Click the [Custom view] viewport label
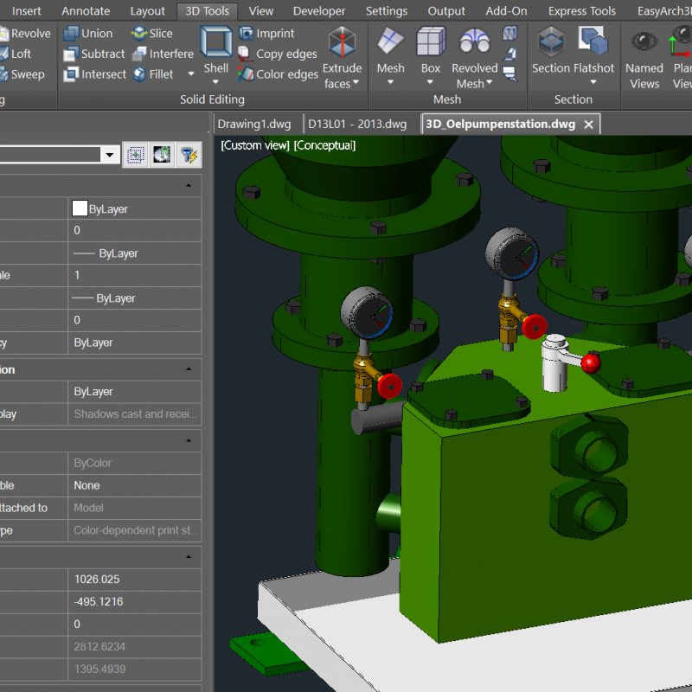The height and width of the screenshot is (692, 692). click(x=254, y=145)
